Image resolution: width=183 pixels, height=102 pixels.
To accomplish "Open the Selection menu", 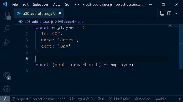I will pyautogui.click(x=40, y=5).
